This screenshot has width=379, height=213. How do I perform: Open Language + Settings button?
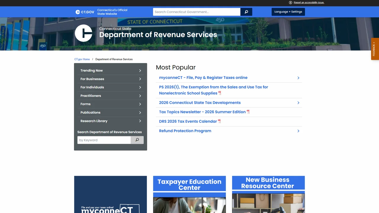(288, 12)
